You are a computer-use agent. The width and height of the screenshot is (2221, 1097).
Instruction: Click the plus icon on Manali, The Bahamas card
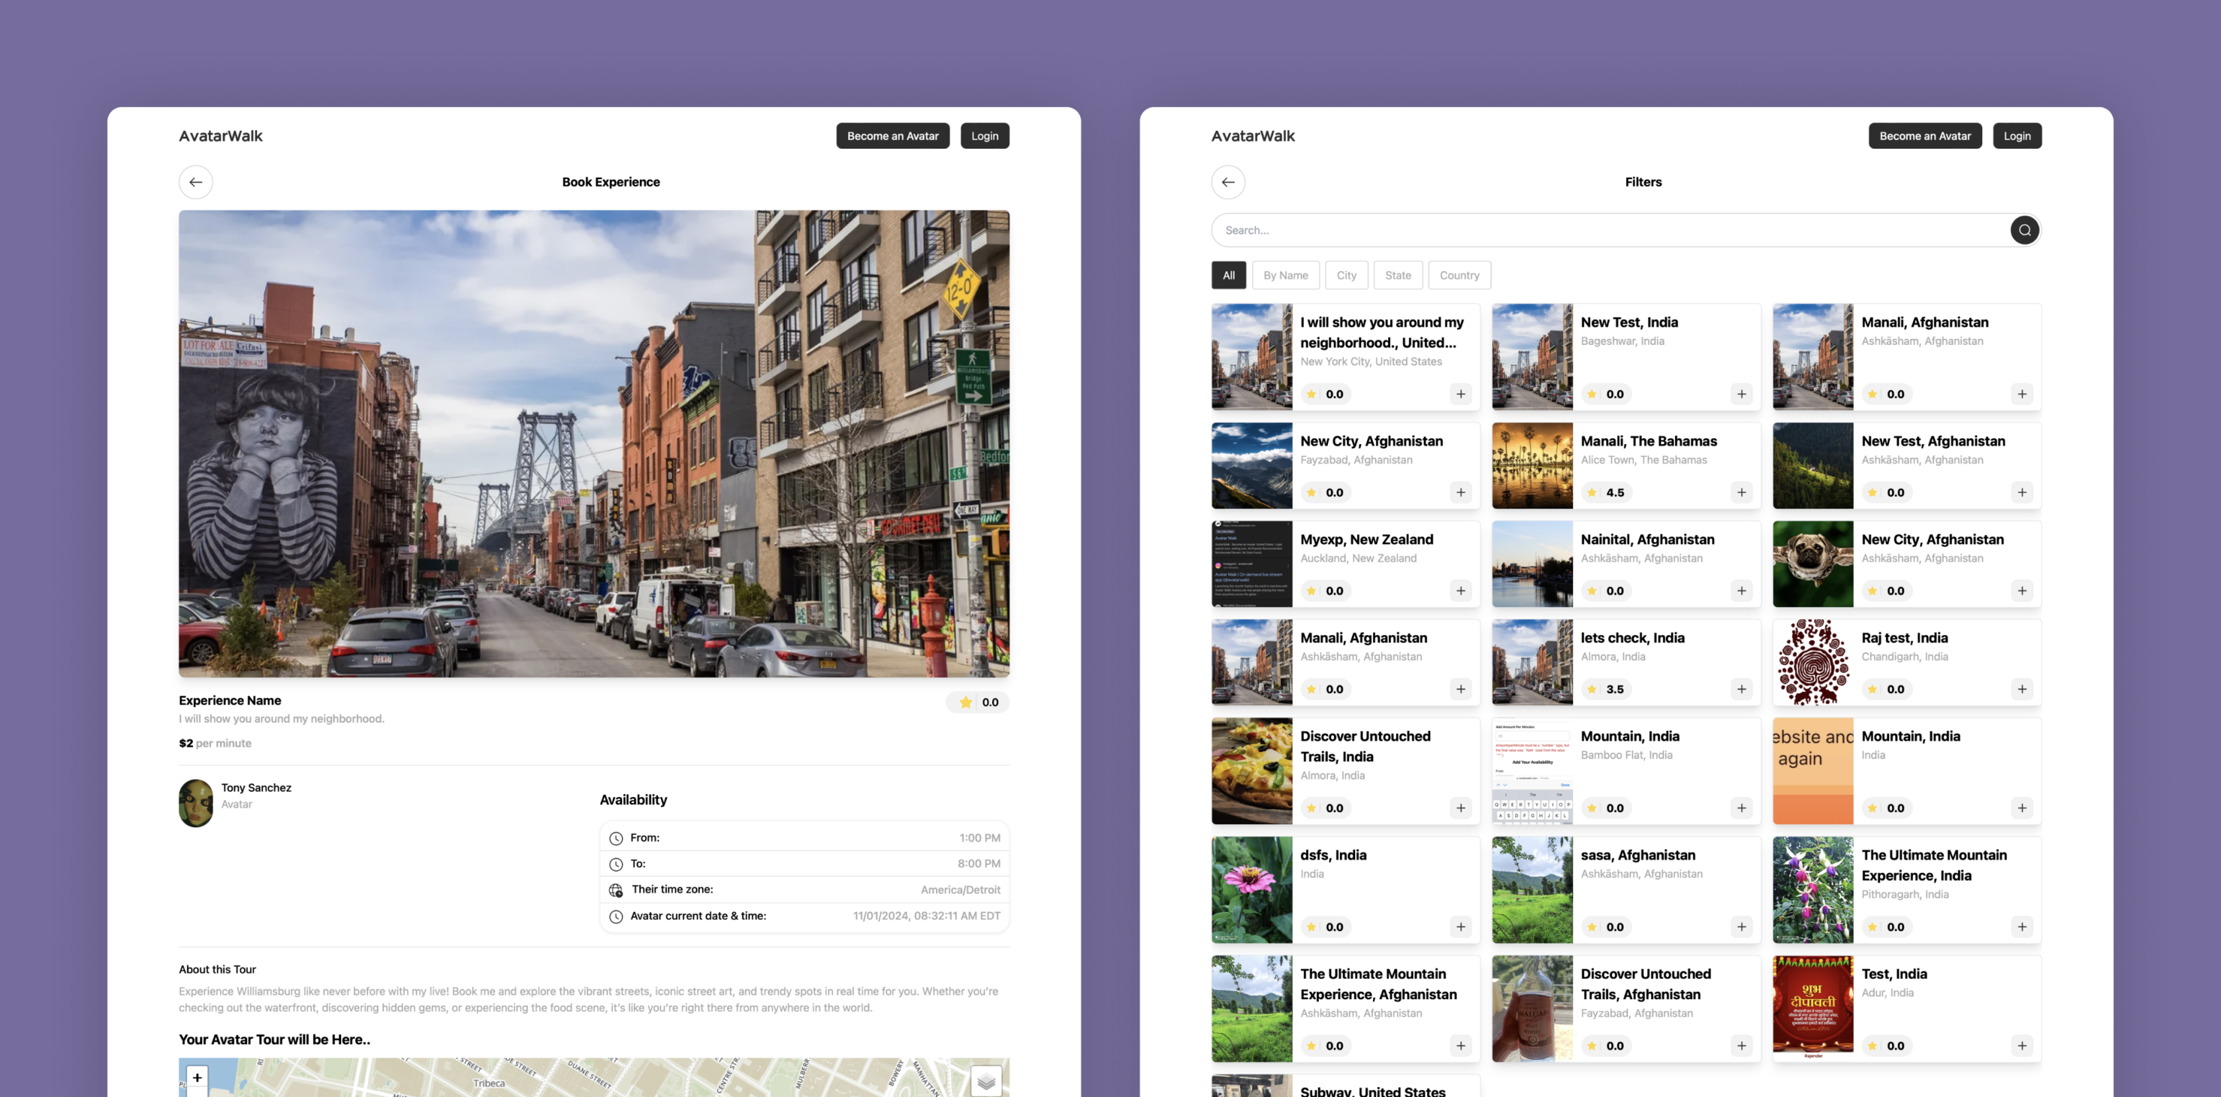pyautogui.click(x=1740, y=492)
